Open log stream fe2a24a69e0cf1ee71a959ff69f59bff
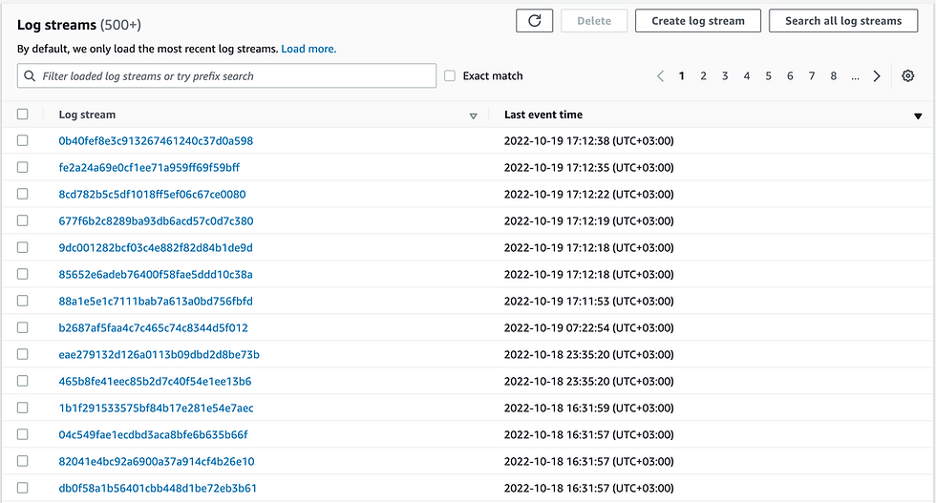This screenshot has width=936, height=503. 149,167
